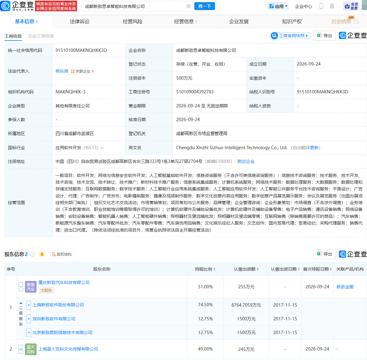Open the 法律诉讼 tab
Image resolution: width=367 pixels, height=360 pixels.
coord(79,21)
